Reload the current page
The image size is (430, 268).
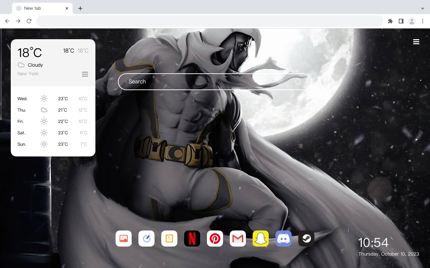point(29,21)
